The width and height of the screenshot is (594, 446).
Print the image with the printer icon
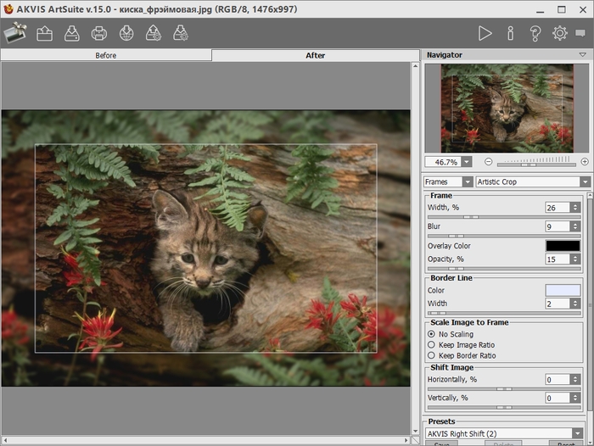[99, 33]
